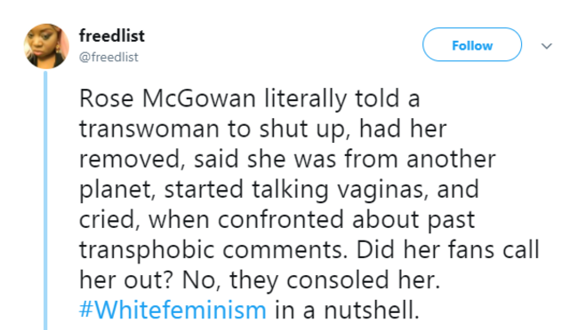Expand the tweet options chevron menu
578x330 pixels.
tap(546, 46)
